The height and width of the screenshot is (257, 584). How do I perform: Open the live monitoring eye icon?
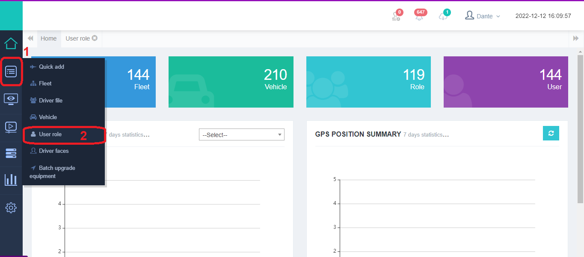tap(11, 99)
